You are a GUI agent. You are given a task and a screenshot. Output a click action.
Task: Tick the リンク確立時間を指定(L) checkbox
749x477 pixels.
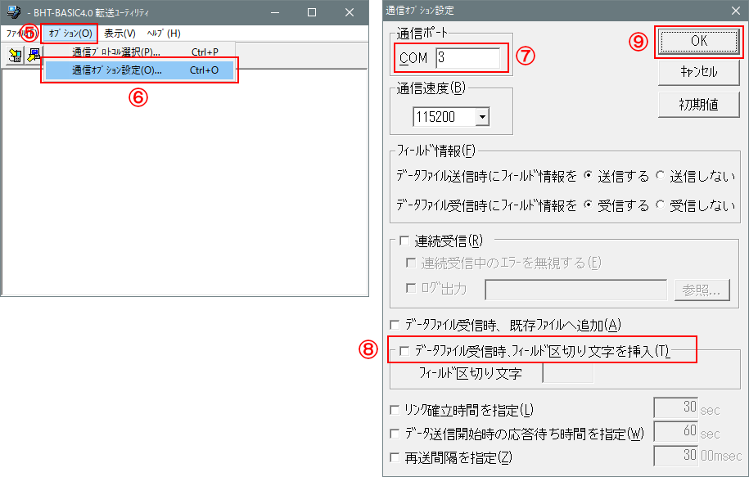click(396, 409)
